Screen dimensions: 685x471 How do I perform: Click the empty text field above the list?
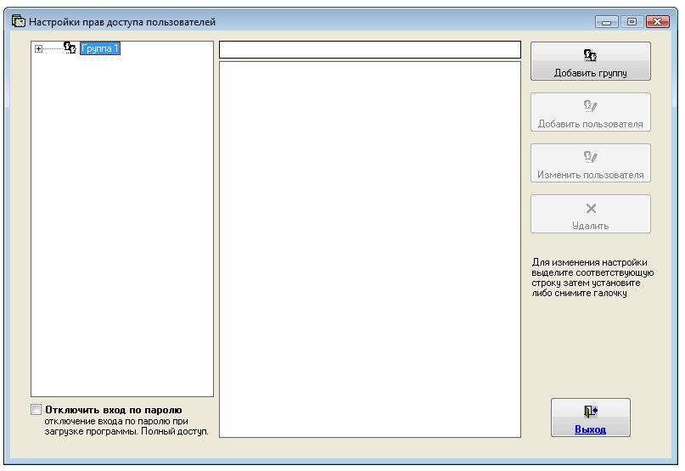pyautogui.click(x=369, y=50)
